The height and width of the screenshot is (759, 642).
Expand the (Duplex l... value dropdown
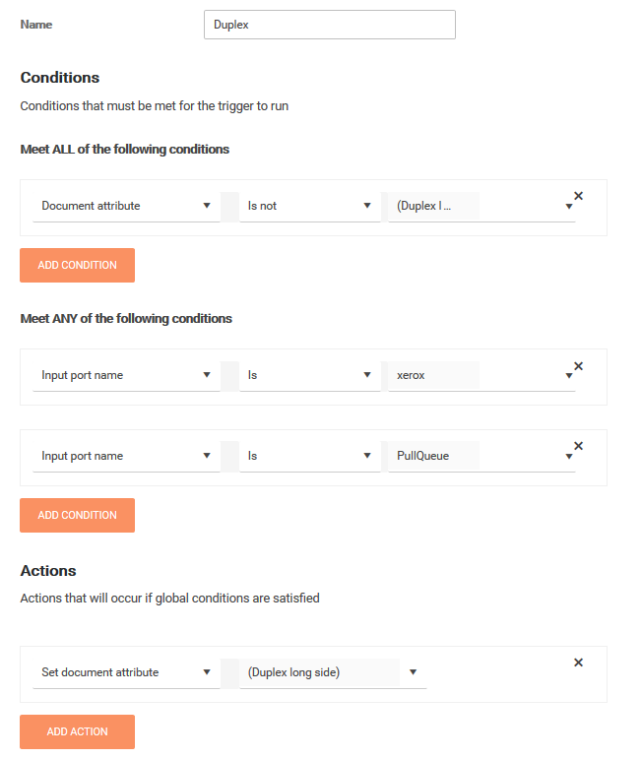pyautogui.click(x=481, y=206)
